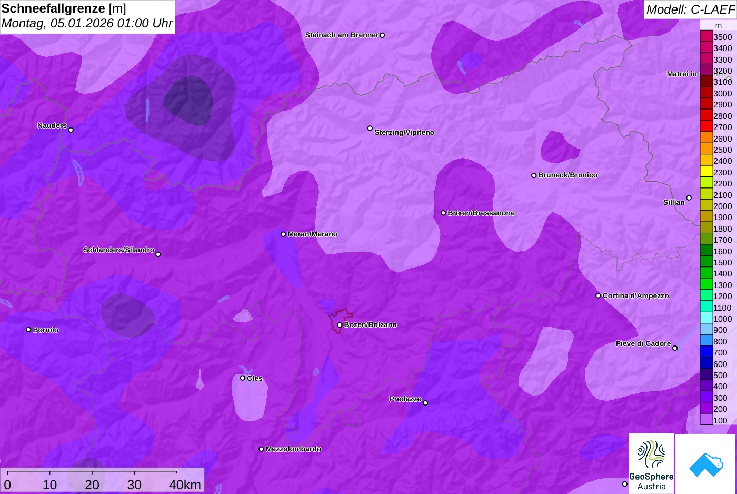Click the Schlanders/Silandro marker dot
The width and height of the screenshot is (737, 494).
tap(158, 254)
